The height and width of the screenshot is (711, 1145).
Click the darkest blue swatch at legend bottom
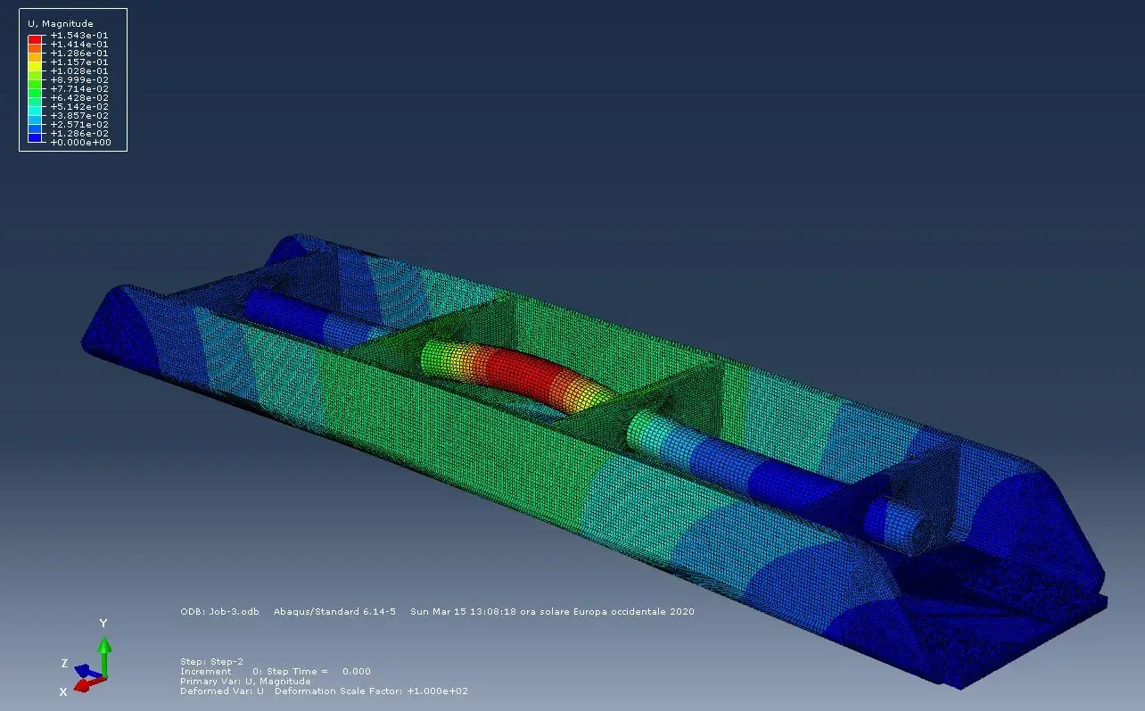click(x=35, y=137)
